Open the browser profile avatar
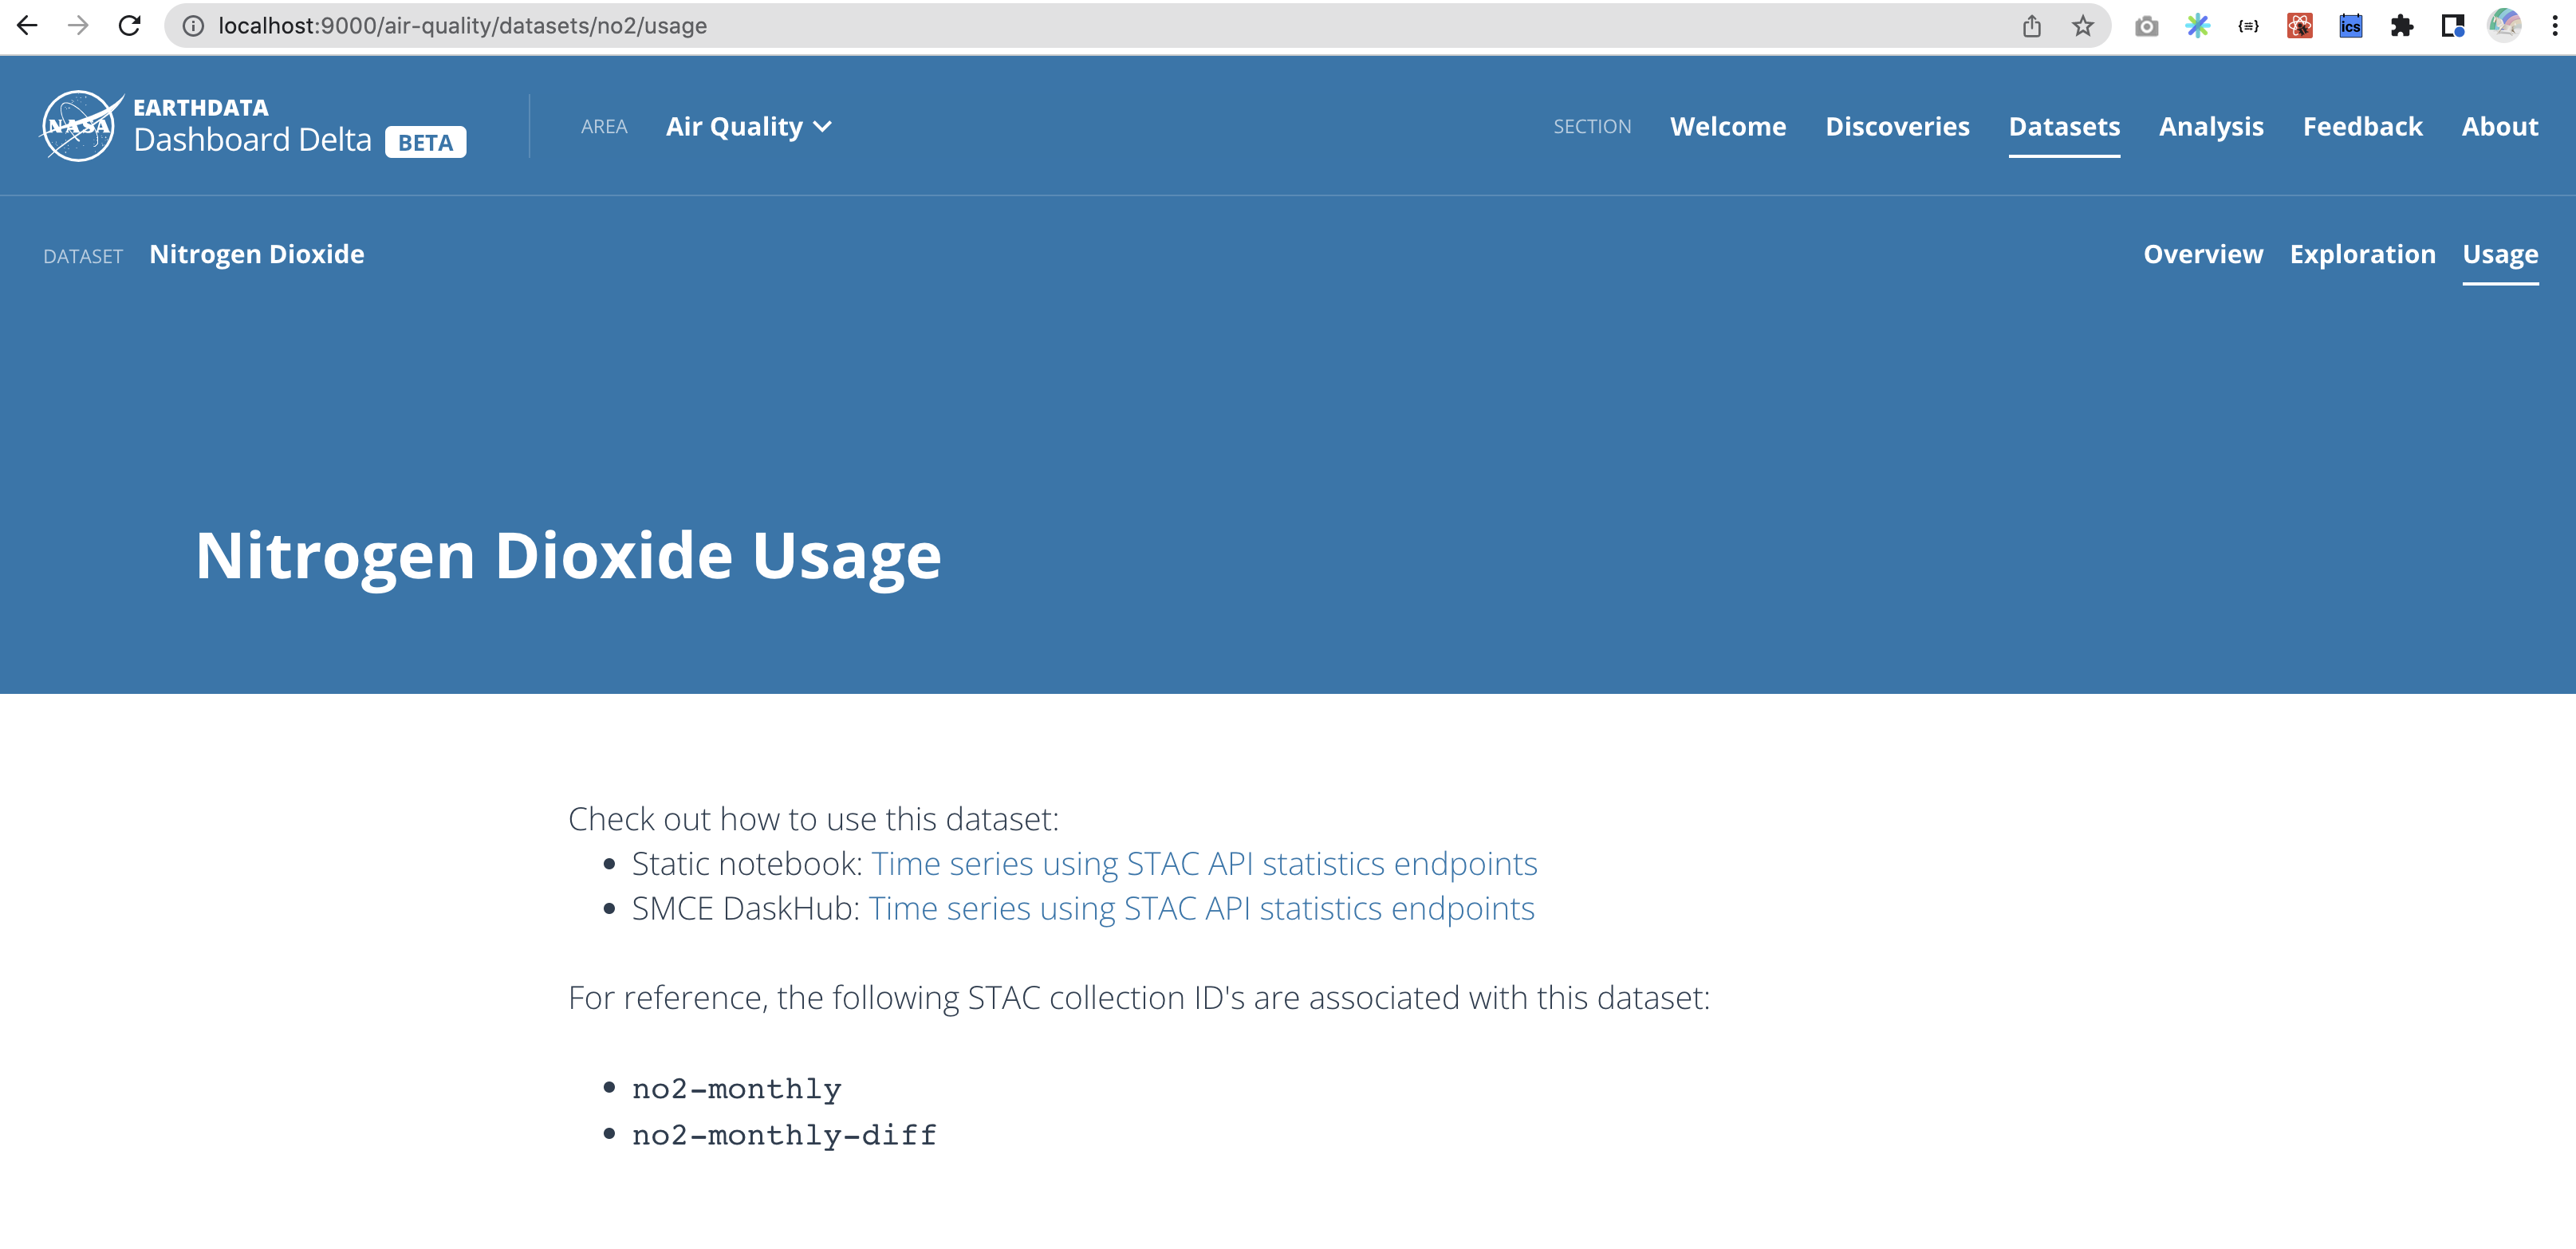Viewport: 2576px width, 1249px height. [2503, 25]
